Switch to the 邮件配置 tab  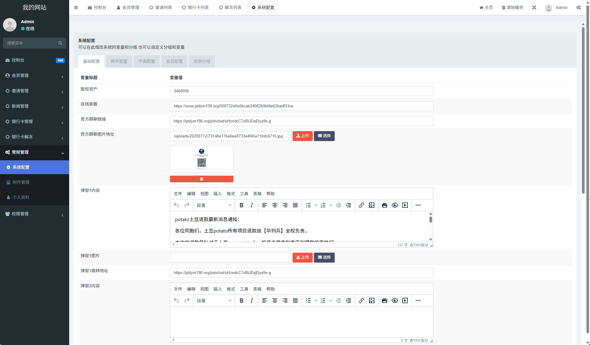pos(119,61)
